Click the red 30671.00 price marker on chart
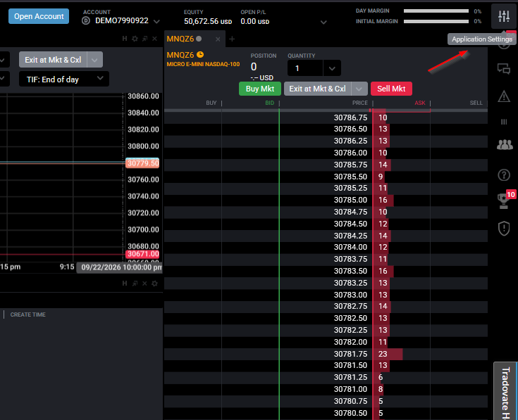This screenshot has height=420, width=518. pos(142,254)
